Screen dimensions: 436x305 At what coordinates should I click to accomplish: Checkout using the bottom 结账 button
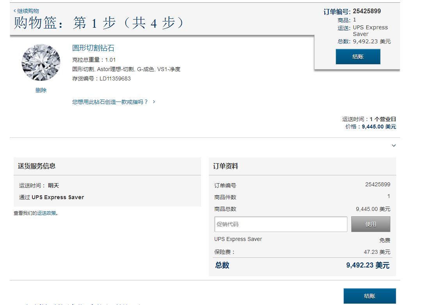tap(369, 296)
